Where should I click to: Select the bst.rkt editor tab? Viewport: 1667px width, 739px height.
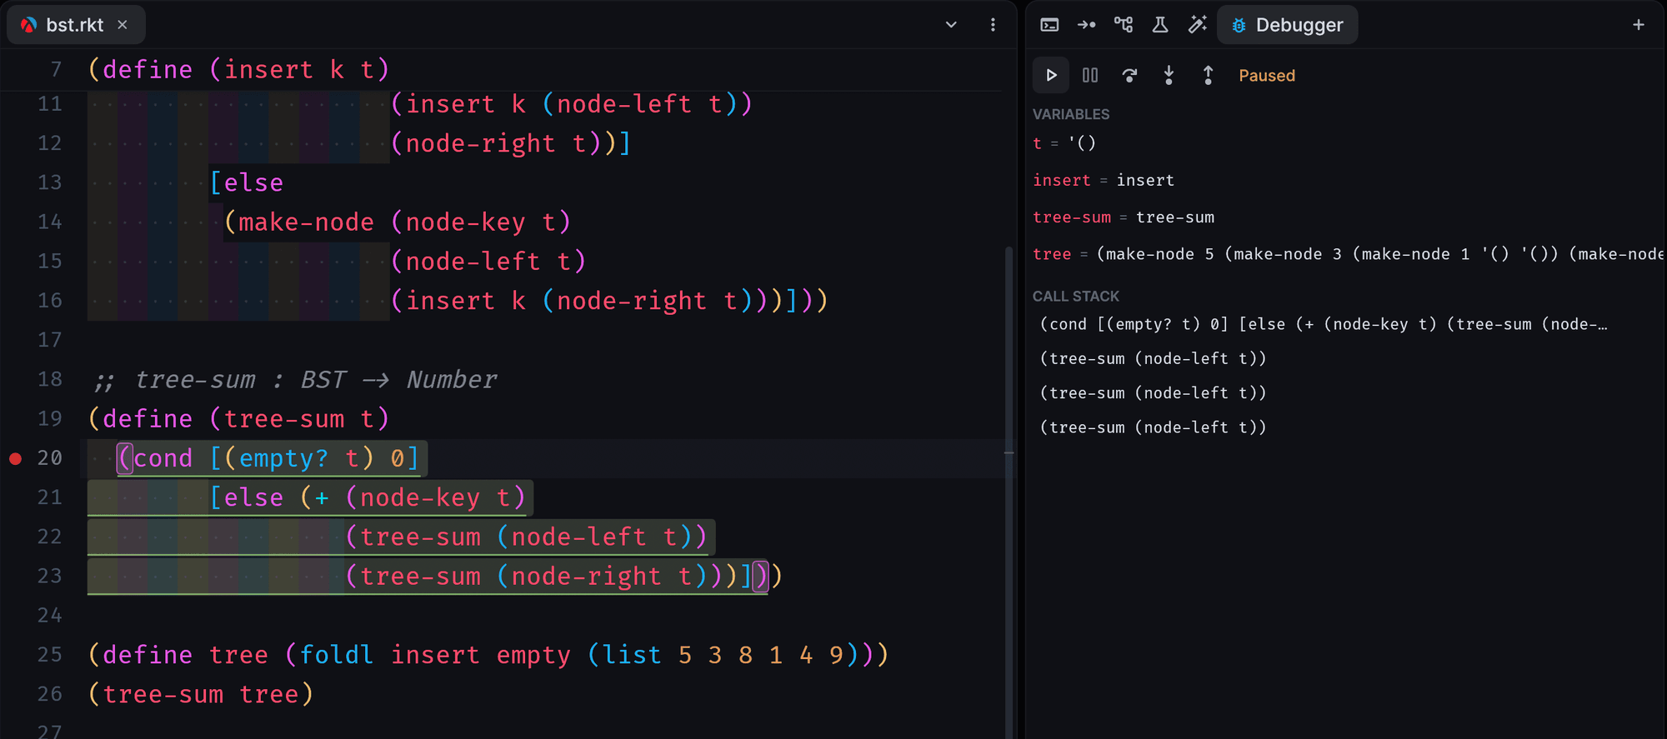click(x=76, y=25)
